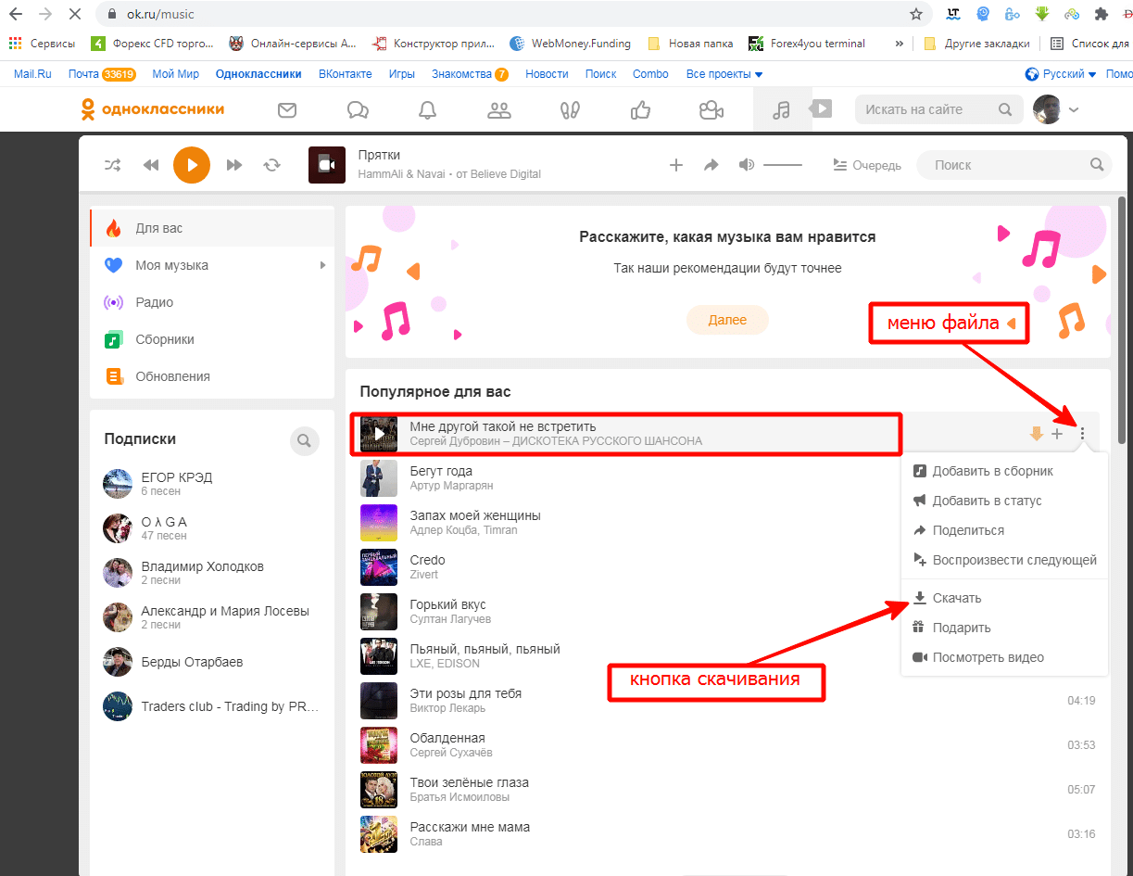
Task: Open the friends icon in header
Action: pos(499,110)
